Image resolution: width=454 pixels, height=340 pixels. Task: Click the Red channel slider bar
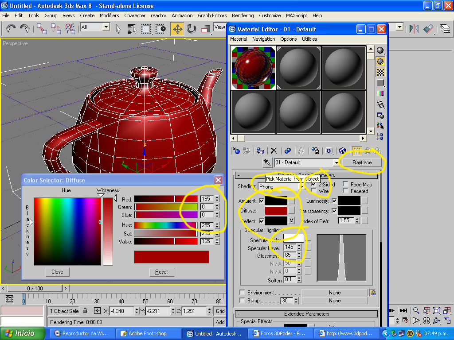coord(166,199)
